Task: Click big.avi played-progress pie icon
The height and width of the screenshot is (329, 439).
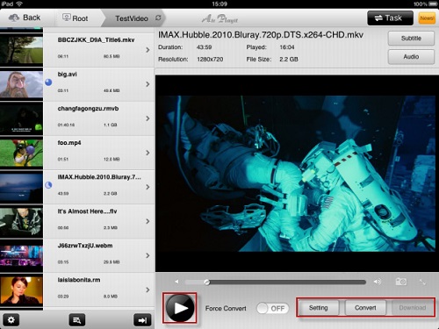Action: coord(48,82)
